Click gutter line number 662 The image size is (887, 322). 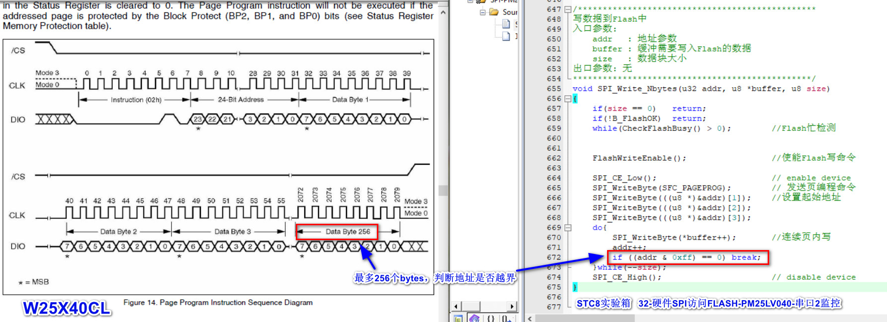(x=554, y=158)
